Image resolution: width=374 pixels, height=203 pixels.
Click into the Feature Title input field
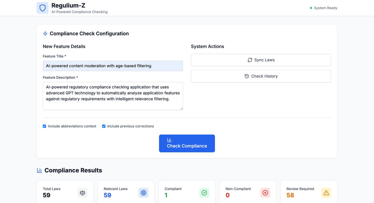click(113, 66)
